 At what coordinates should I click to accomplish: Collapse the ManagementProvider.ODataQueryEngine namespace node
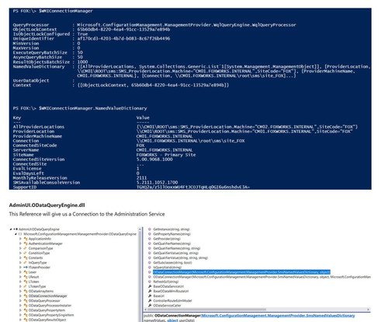tap(16, 234)
